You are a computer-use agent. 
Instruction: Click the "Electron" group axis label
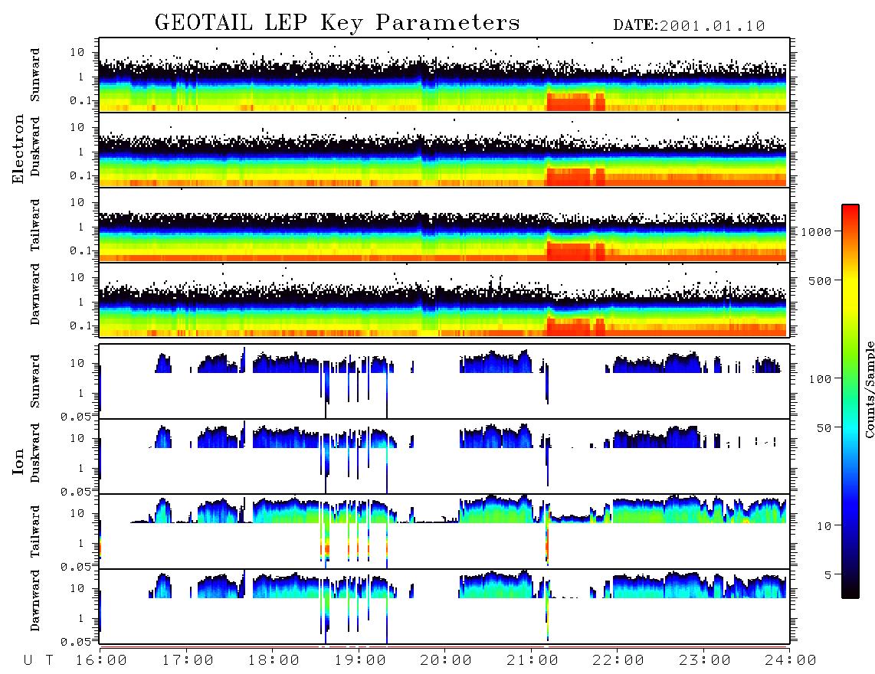18,149
